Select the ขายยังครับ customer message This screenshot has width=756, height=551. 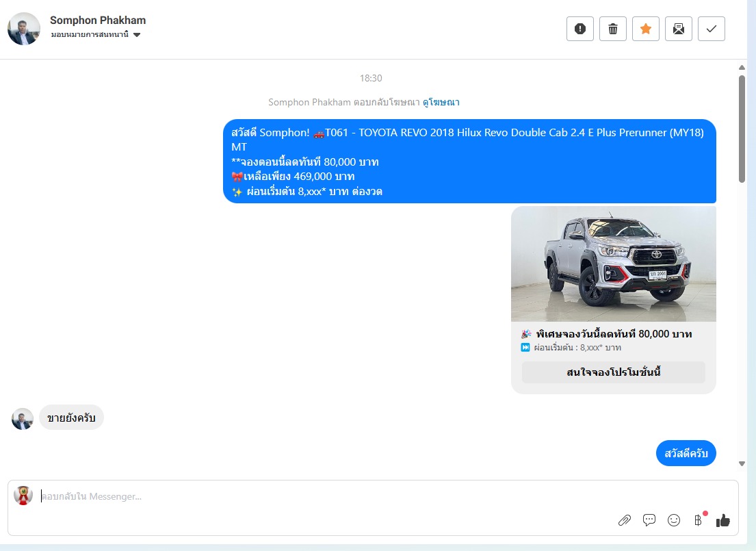(71, 418)
